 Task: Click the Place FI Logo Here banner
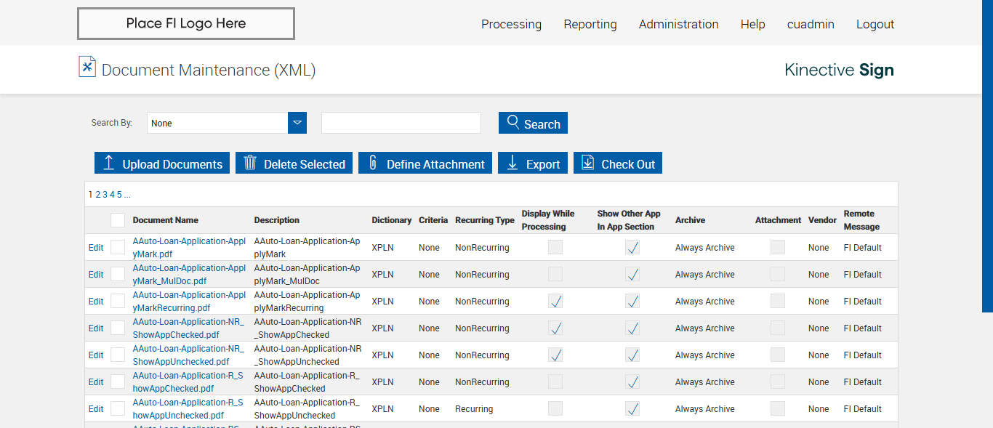point(186,23)
